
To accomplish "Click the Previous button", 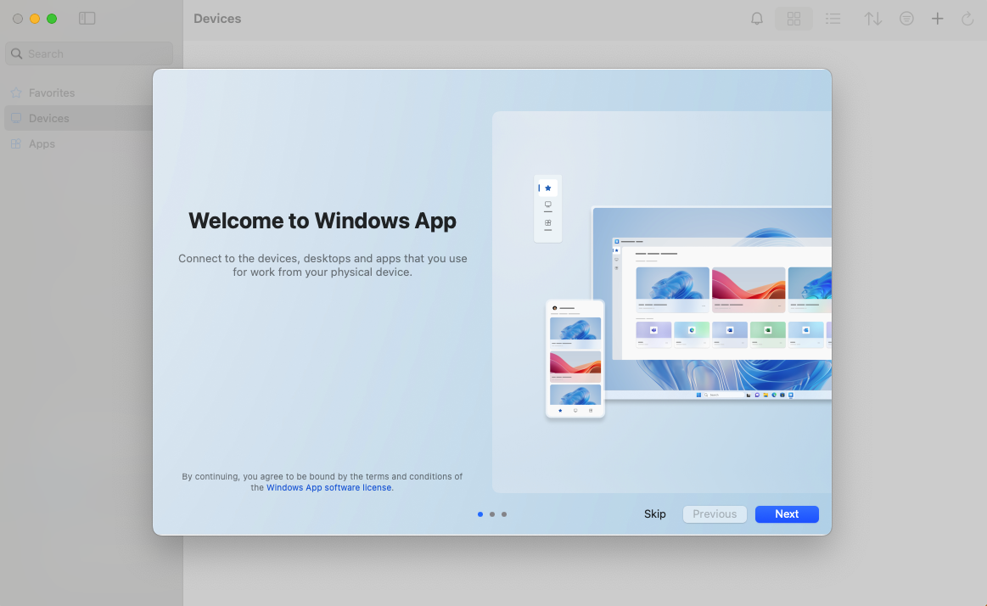I will (715, 514).
